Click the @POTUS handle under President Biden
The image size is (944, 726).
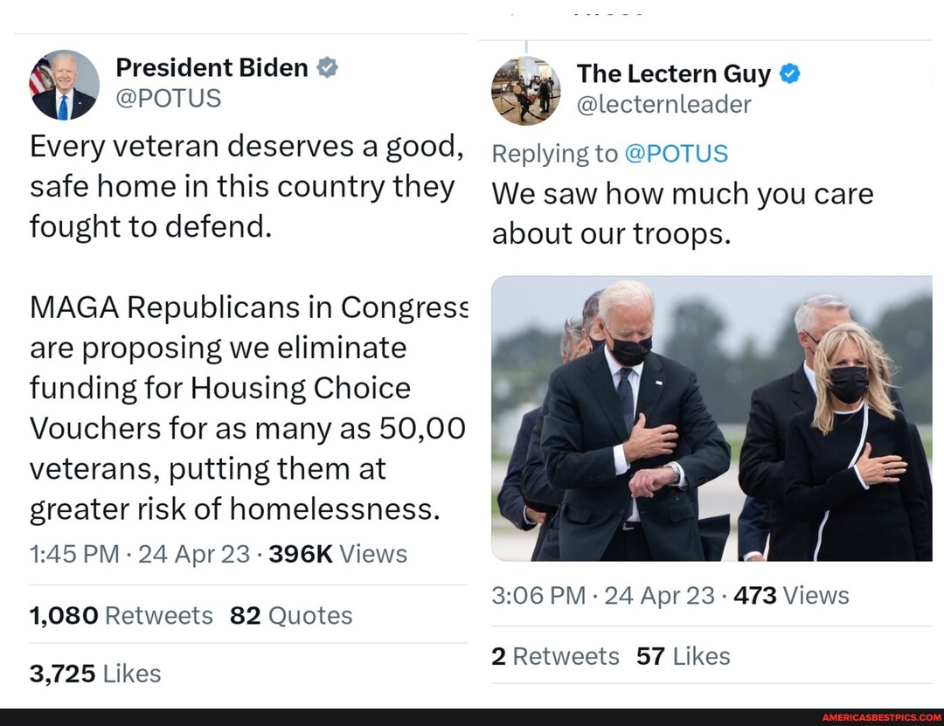[169, 98]
